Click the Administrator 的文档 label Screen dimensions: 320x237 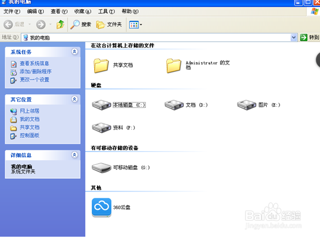208,65
